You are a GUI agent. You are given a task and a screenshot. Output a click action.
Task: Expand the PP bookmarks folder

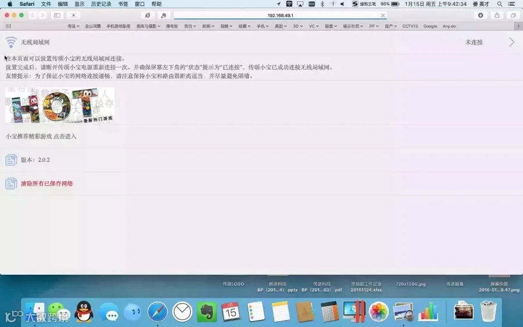tap(374, 26)
